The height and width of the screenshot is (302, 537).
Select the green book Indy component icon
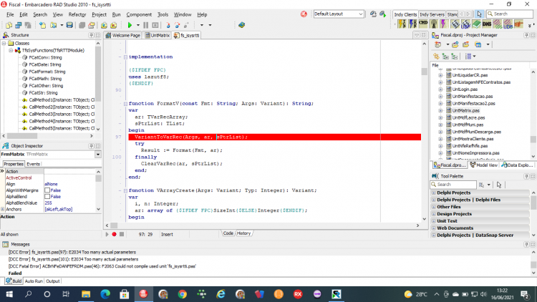(x=476, y=24)
